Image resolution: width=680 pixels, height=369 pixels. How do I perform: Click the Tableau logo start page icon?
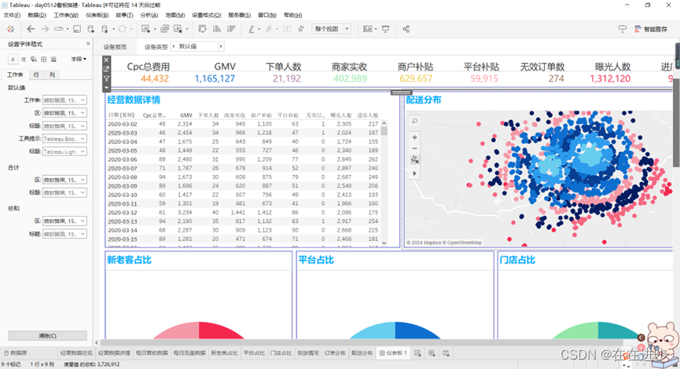pos(10,29)
